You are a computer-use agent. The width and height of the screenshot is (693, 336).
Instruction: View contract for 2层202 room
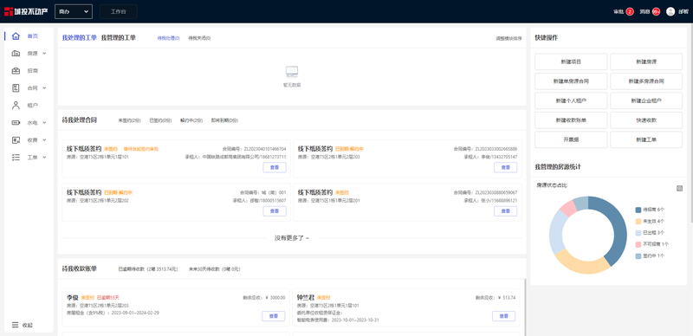click(275, 211)
